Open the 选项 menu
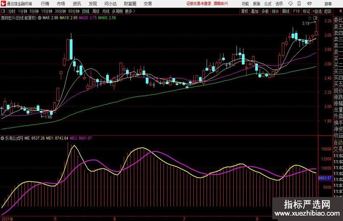This screenshot has height=221, width=343. (279, 4)
